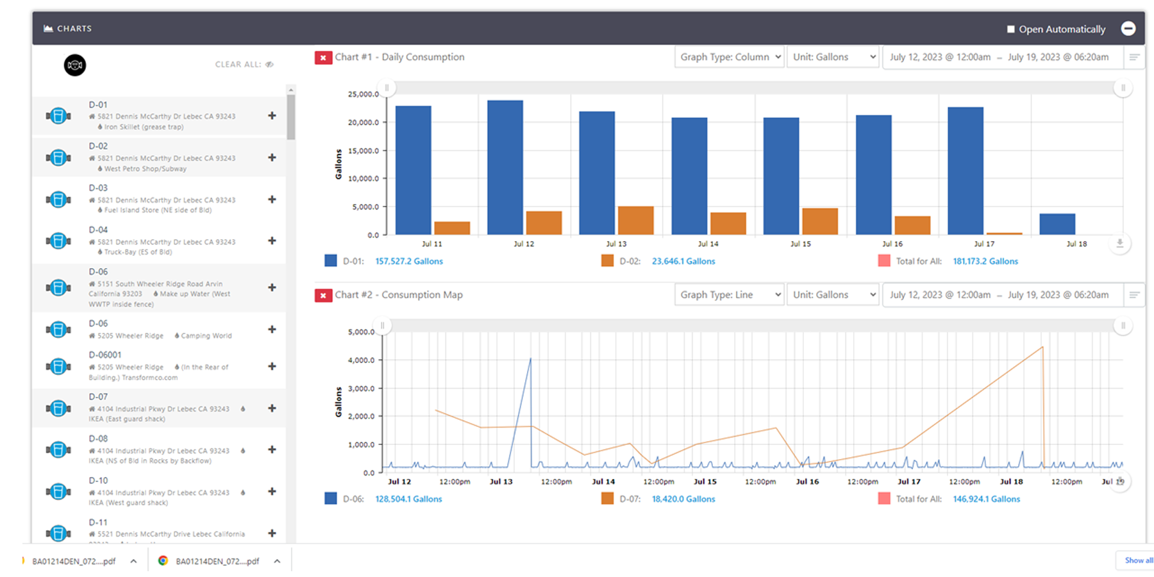Click Chart #1 left range slider handle
The height and width of the screenshot is (577, 1154).
pos(387,88)
